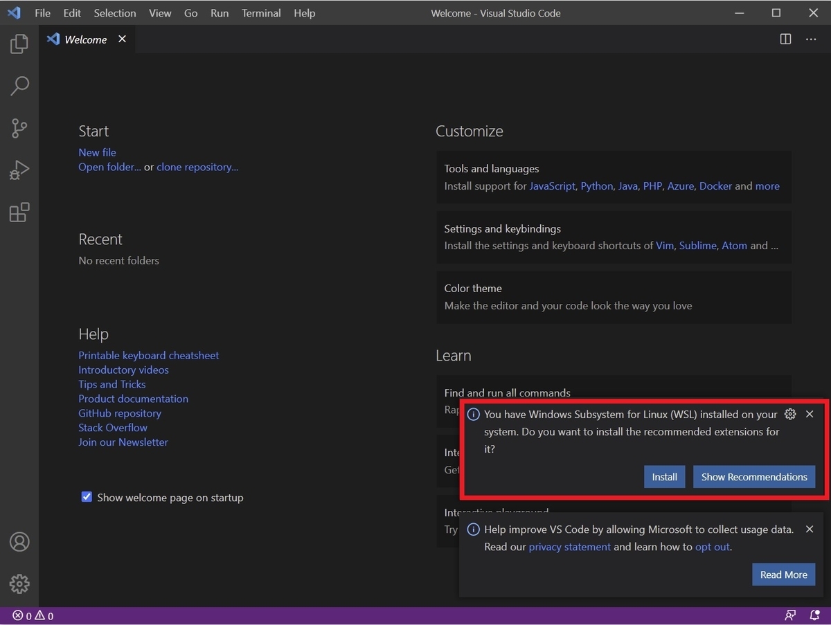Open the Run and Debug view
The height and width of the screenshot is (625, 831).
click(19, 170)
